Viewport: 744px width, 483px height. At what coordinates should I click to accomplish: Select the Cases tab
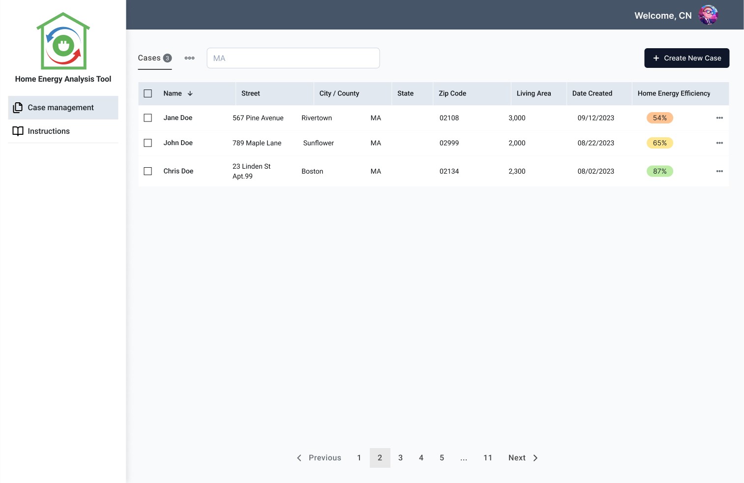coord(154,58)
